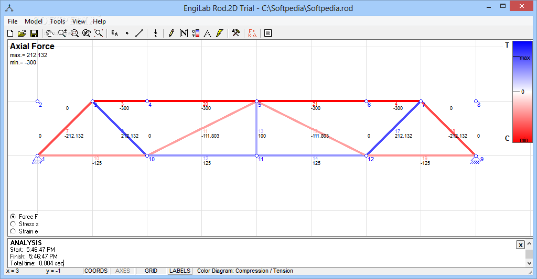Open the results report list icon
The width and height of the screenshot is (537, 279).
coord(268,33)
